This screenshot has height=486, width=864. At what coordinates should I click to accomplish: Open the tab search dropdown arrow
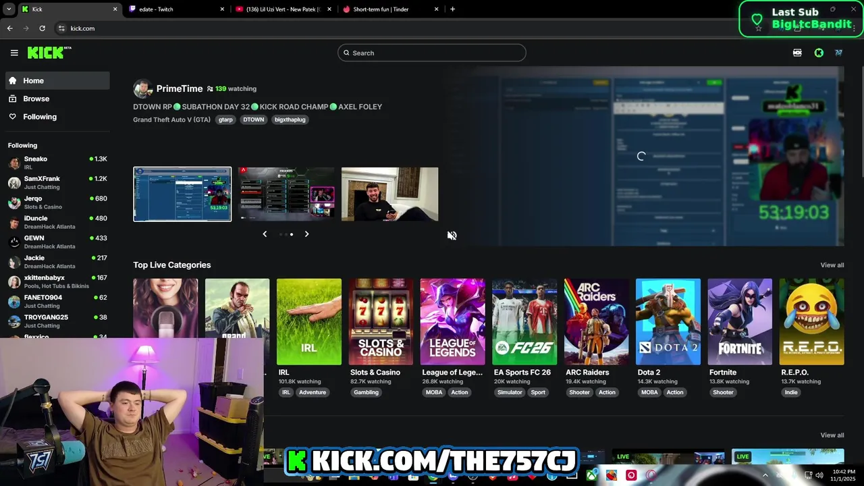point(8,9)
